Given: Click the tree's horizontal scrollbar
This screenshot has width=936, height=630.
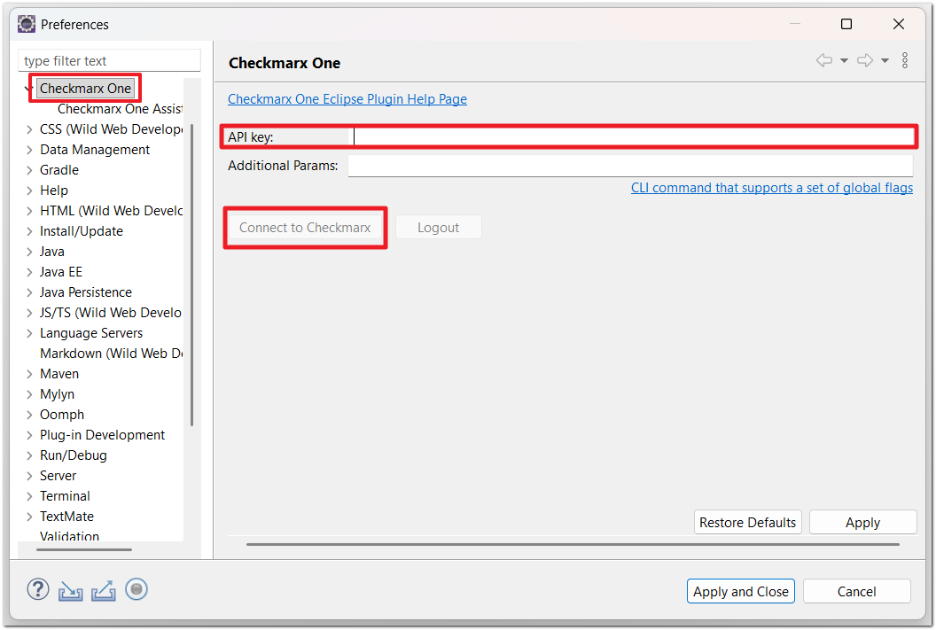Looking at the screenshot, I should (x=84, y=549).
